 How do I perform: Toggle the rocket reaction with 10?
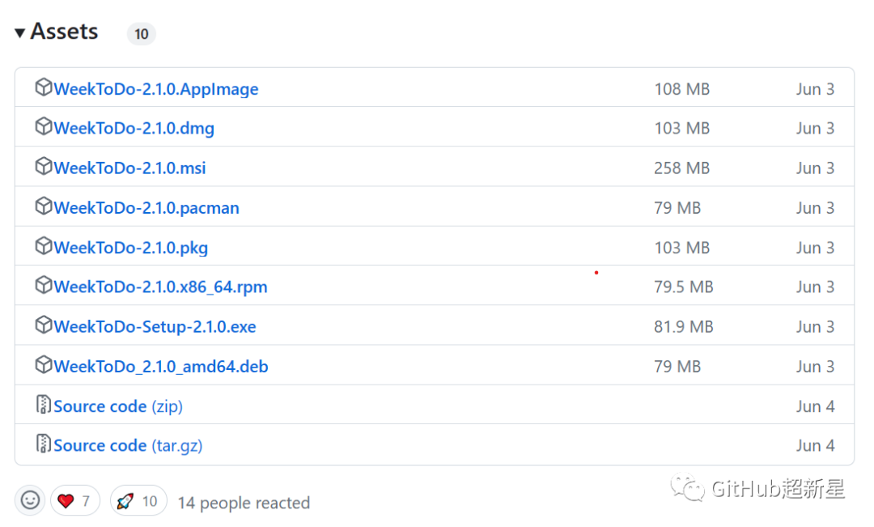tap(138, 501)
